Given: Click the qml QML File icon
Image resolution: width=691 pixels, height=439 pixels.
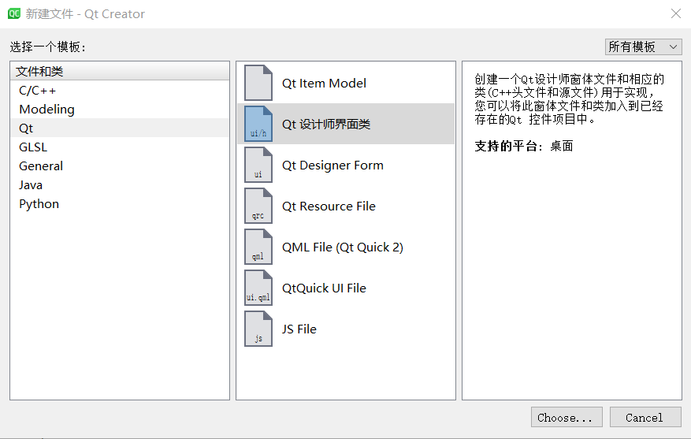Looking at the screenshot, I should tap(258, 247).
